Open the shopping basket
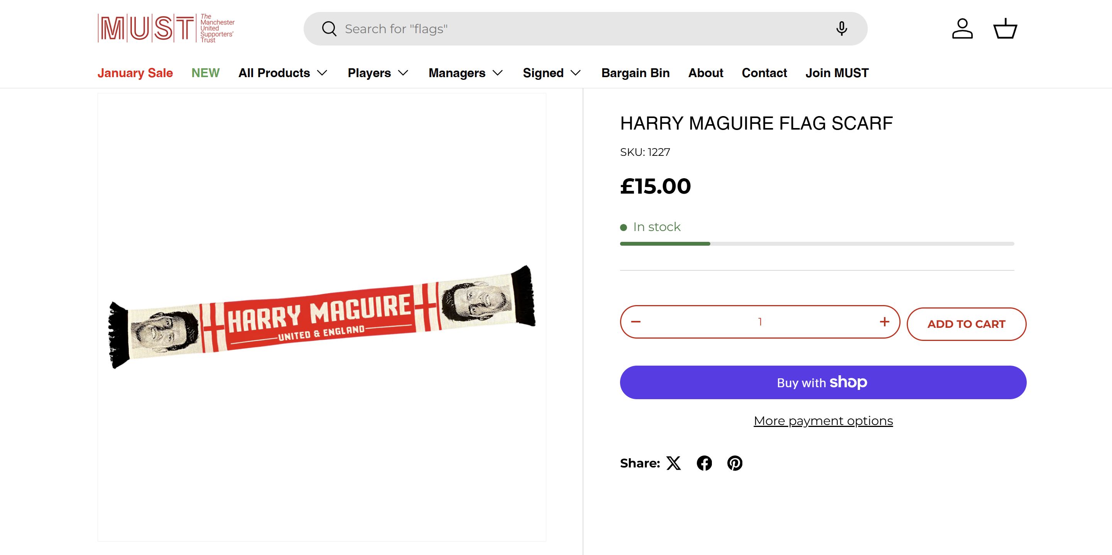This screenshot has width=1112, height=555. (1006, 29)
